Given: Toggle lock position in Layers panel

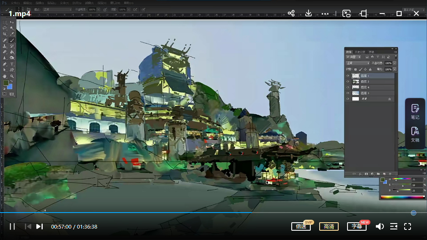Looking at the screenshot, I should [x=365, y=69].
